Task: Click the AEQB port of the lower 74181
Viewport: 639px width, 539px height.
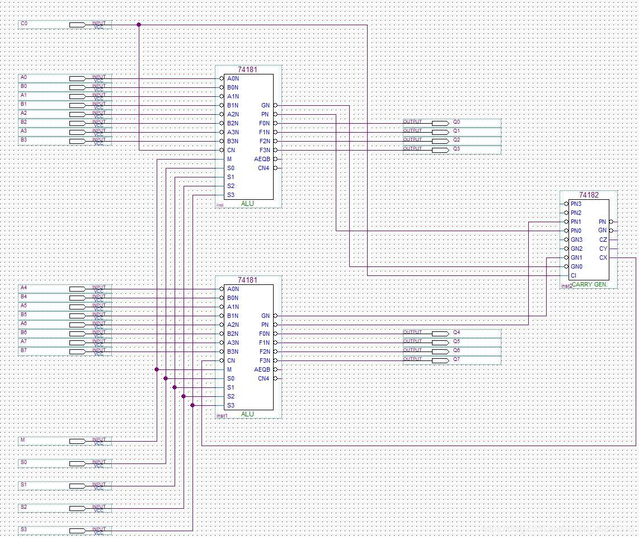Action: pos(262,369)
